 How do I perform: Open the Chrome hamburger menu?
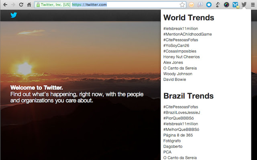pyautogui.click(x=253, y=5)
